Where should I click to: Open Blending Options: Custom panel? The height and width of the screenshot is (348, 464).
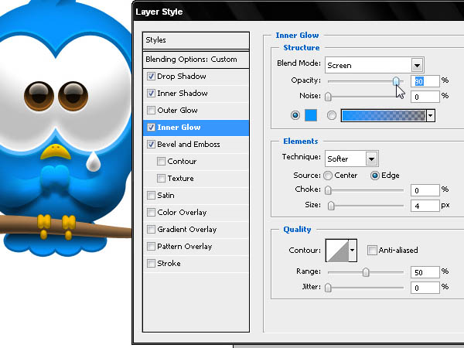[x=196, y=60]
